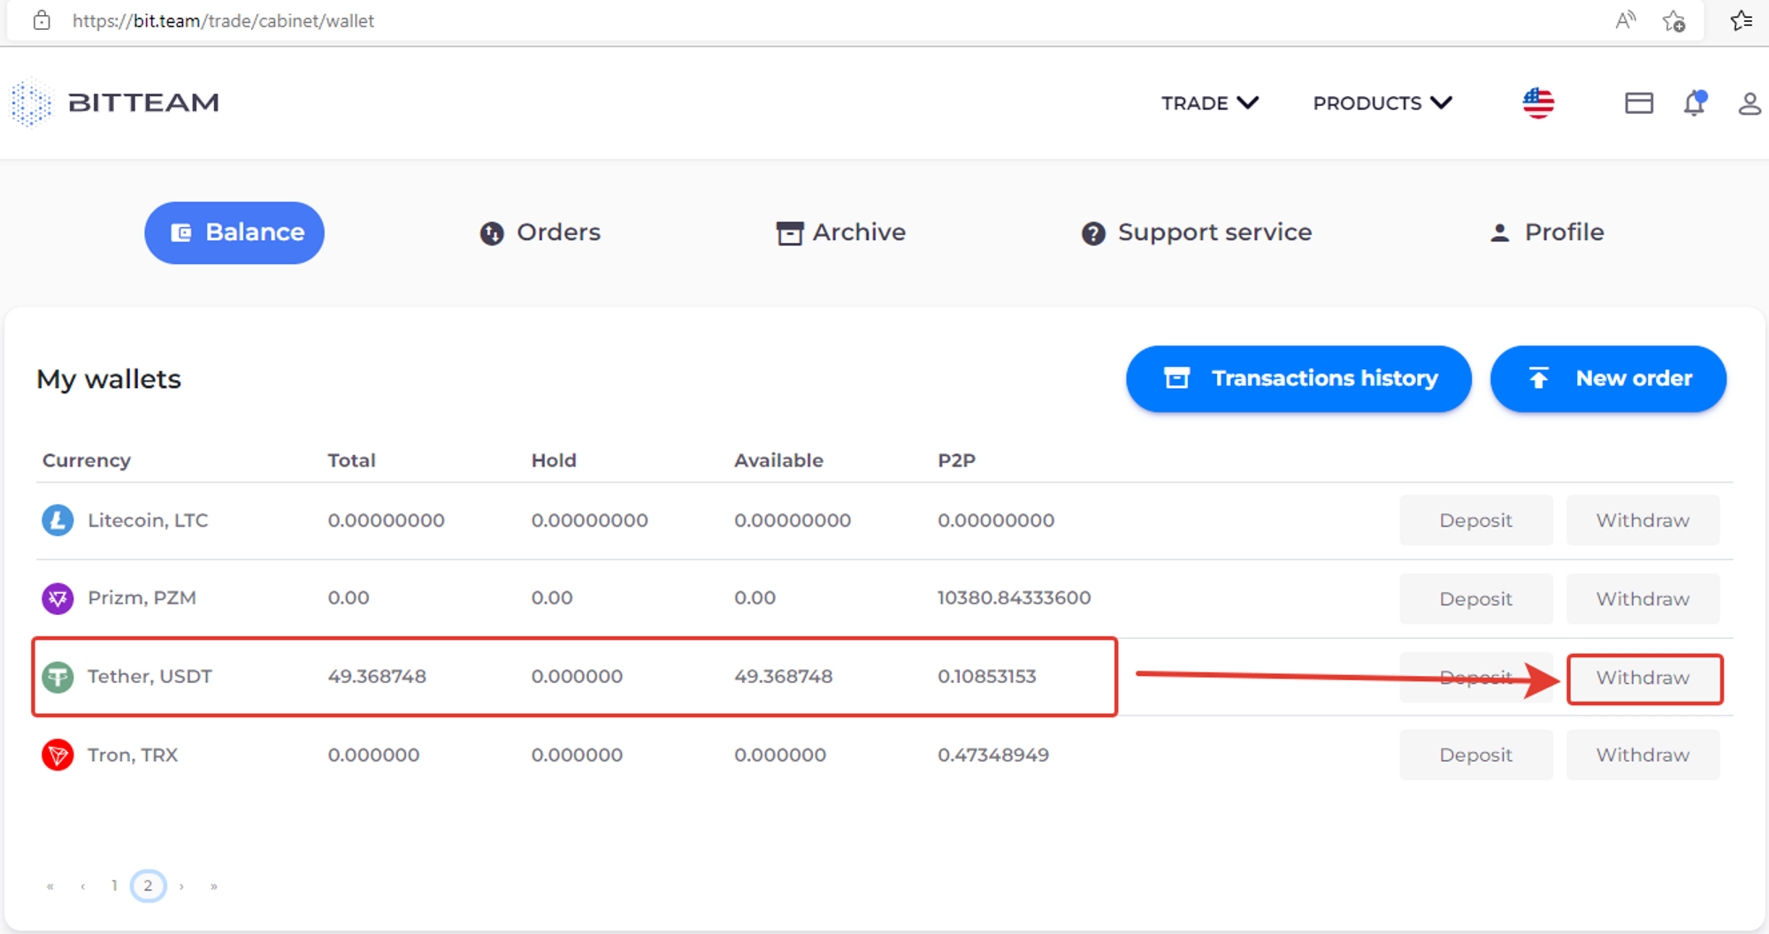The height and width of the screenshot is (934, 1769).
Task: Open notifications bell
Action: click(x=1694, y=103)
